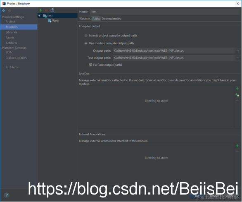Toggle Exclude output paths checkbox
Image resolution: width=242 pixels, height=202 pixels.
coord(90,65)
